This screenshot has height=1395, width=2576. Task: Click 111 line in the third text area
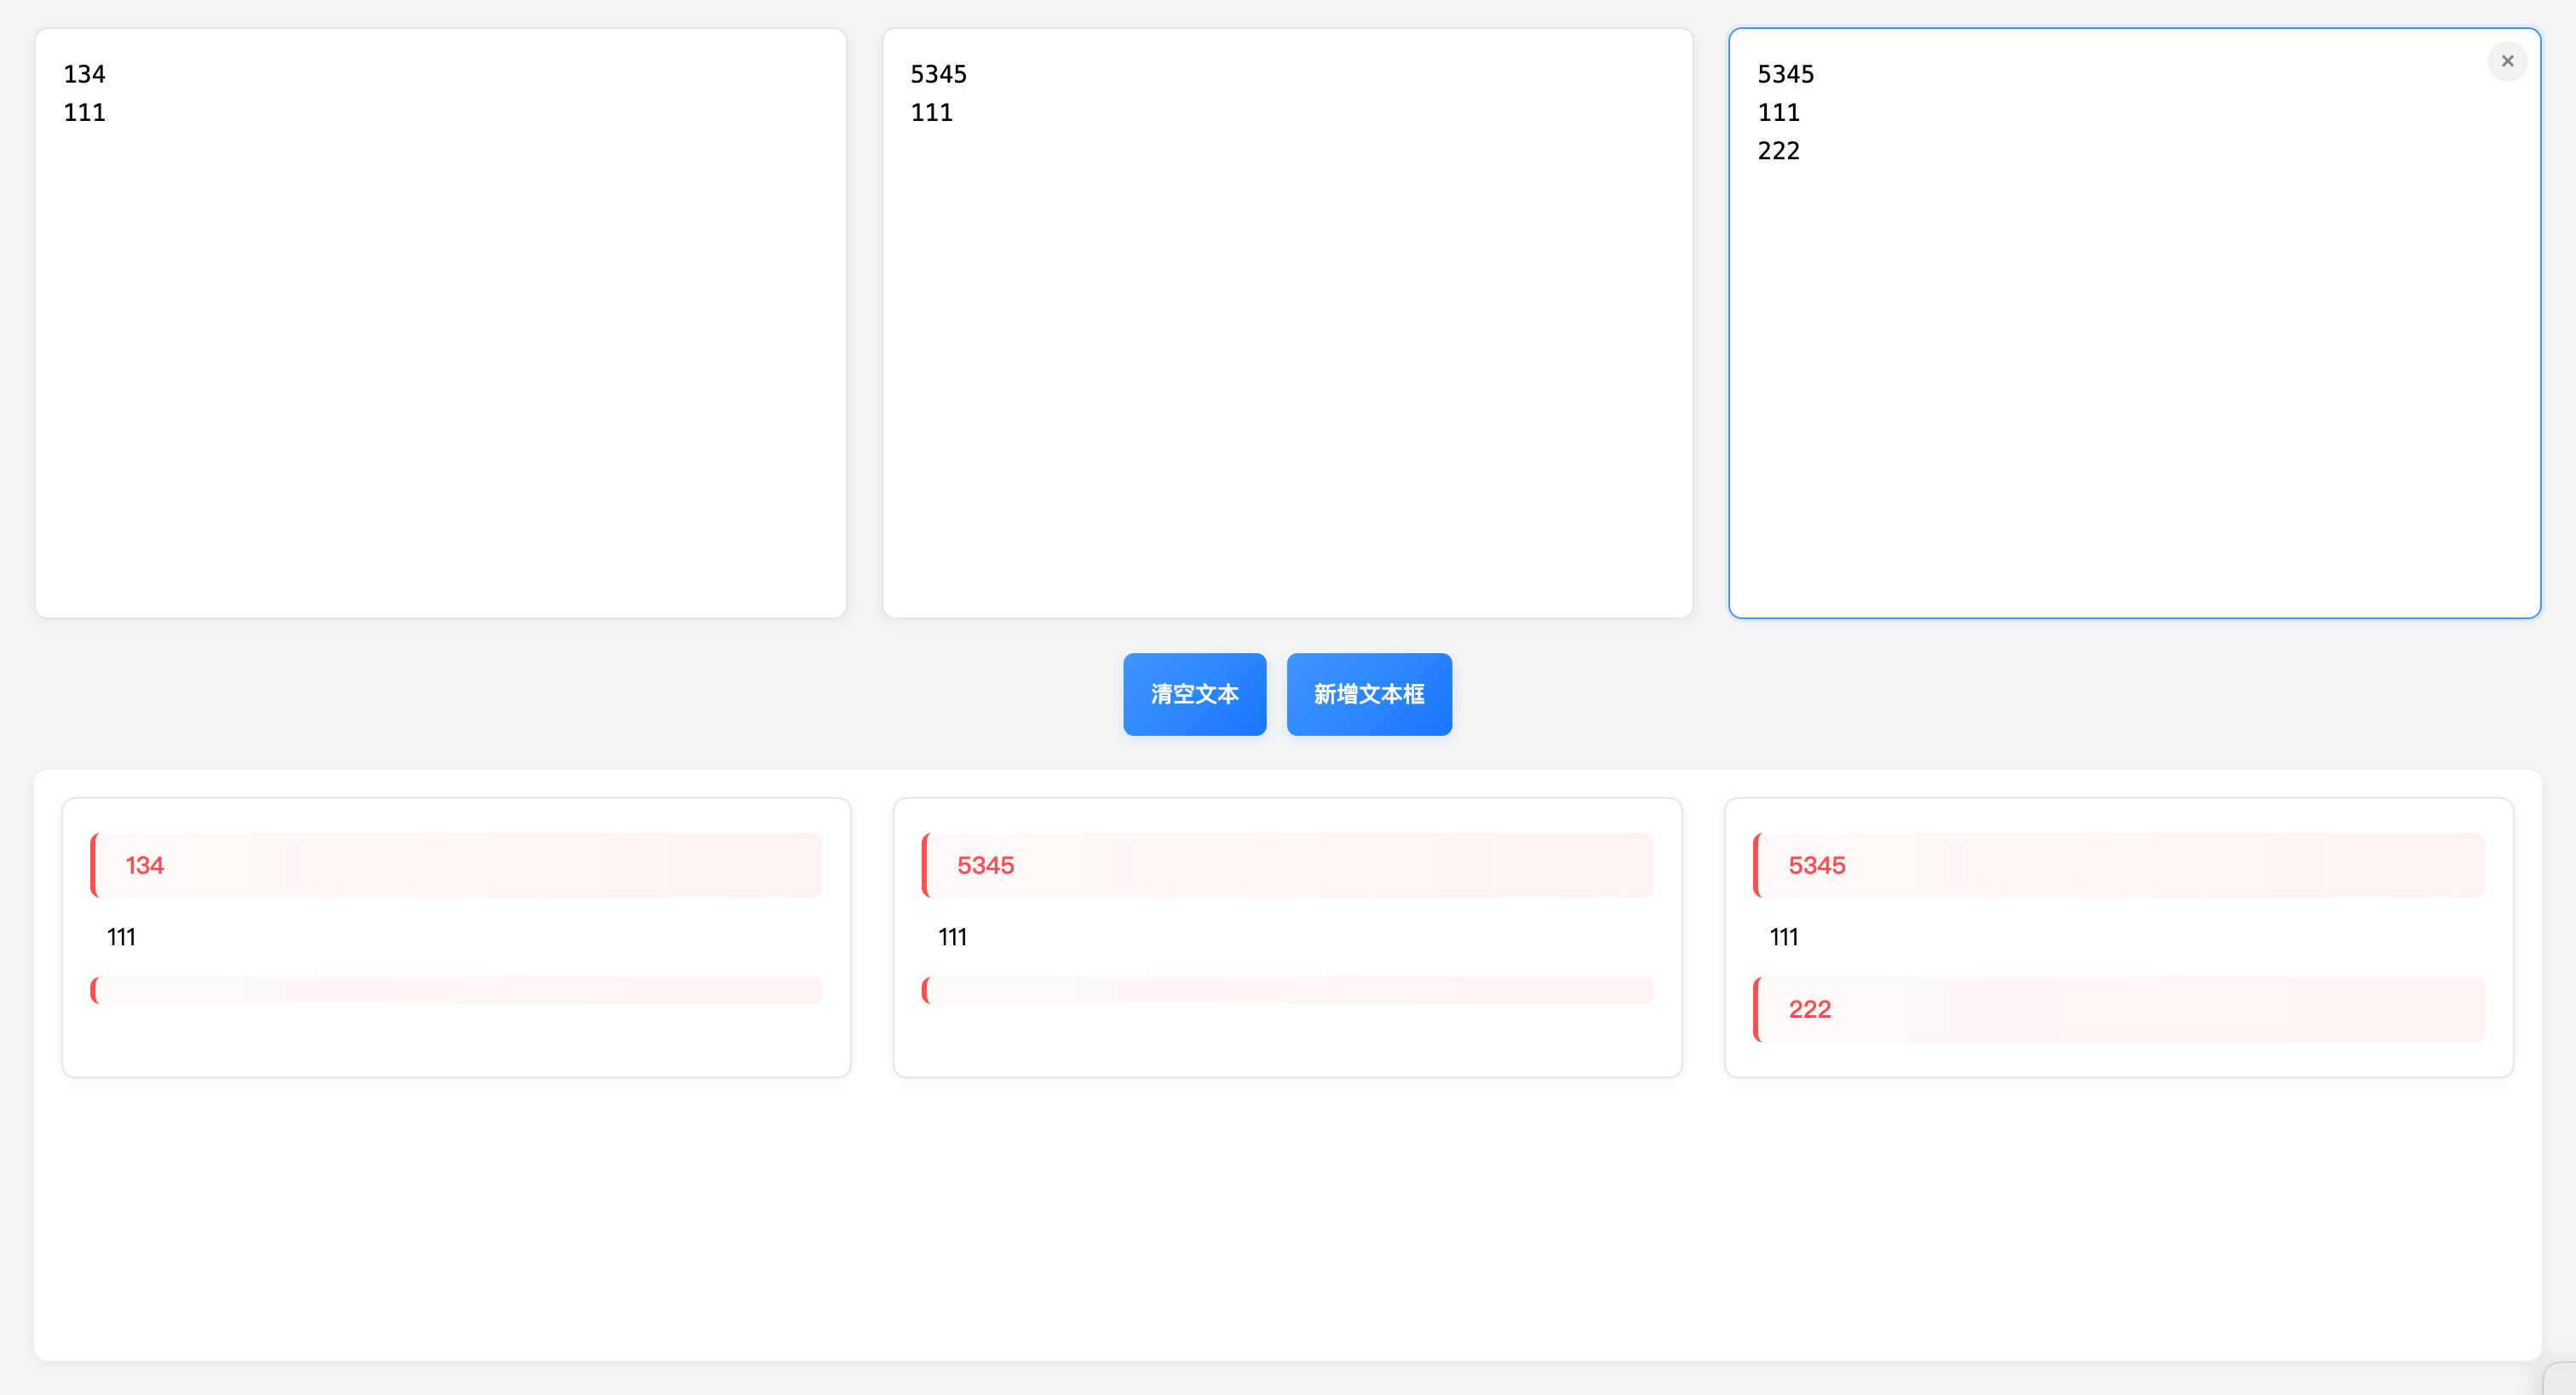pyautogui.click(x=1778, y=113)
